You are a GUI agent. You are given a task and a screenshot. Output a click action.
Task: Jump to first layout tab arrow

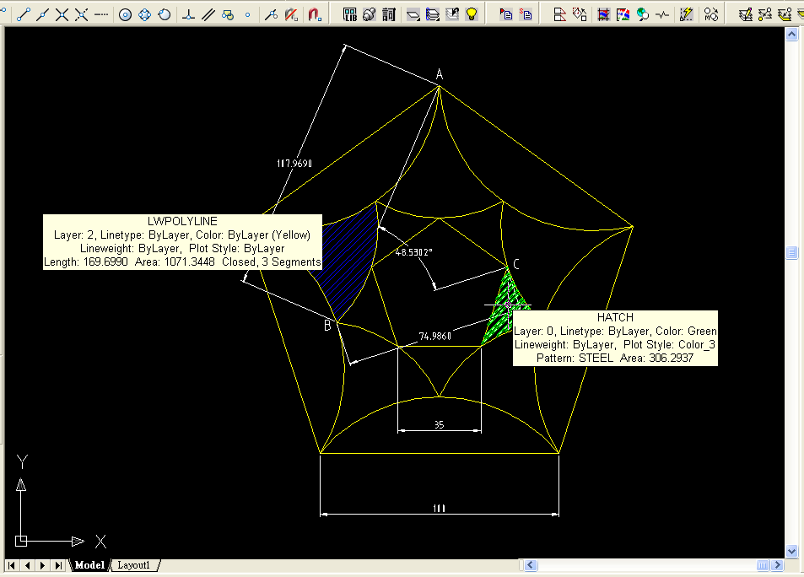click(x=11, y=565)
